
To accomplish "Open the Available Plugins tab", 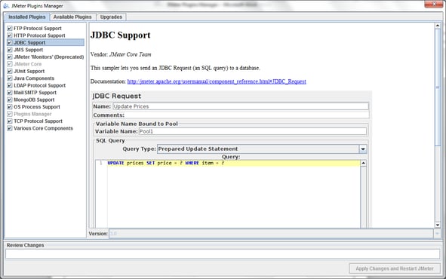I will [72, 17].
